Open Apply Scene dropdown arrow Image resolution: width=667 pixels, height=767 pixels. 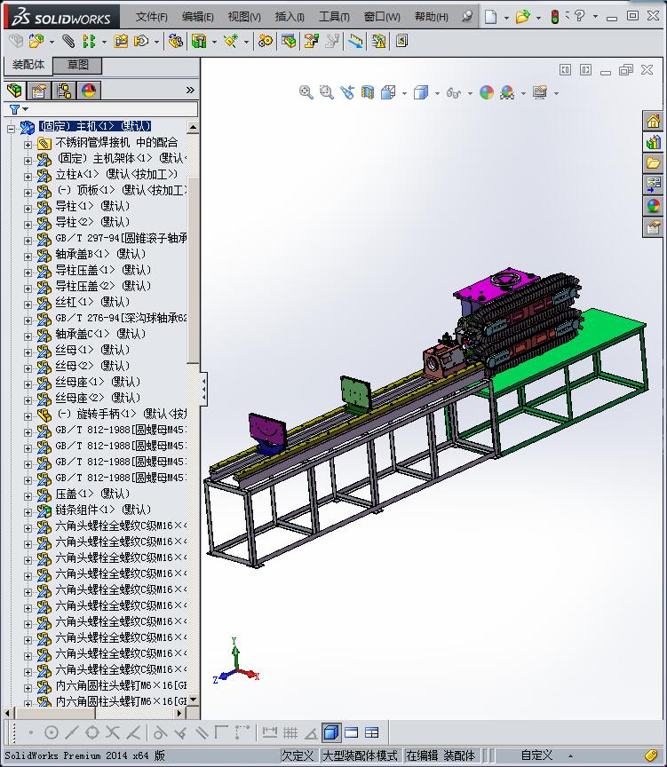coord(523,93)
